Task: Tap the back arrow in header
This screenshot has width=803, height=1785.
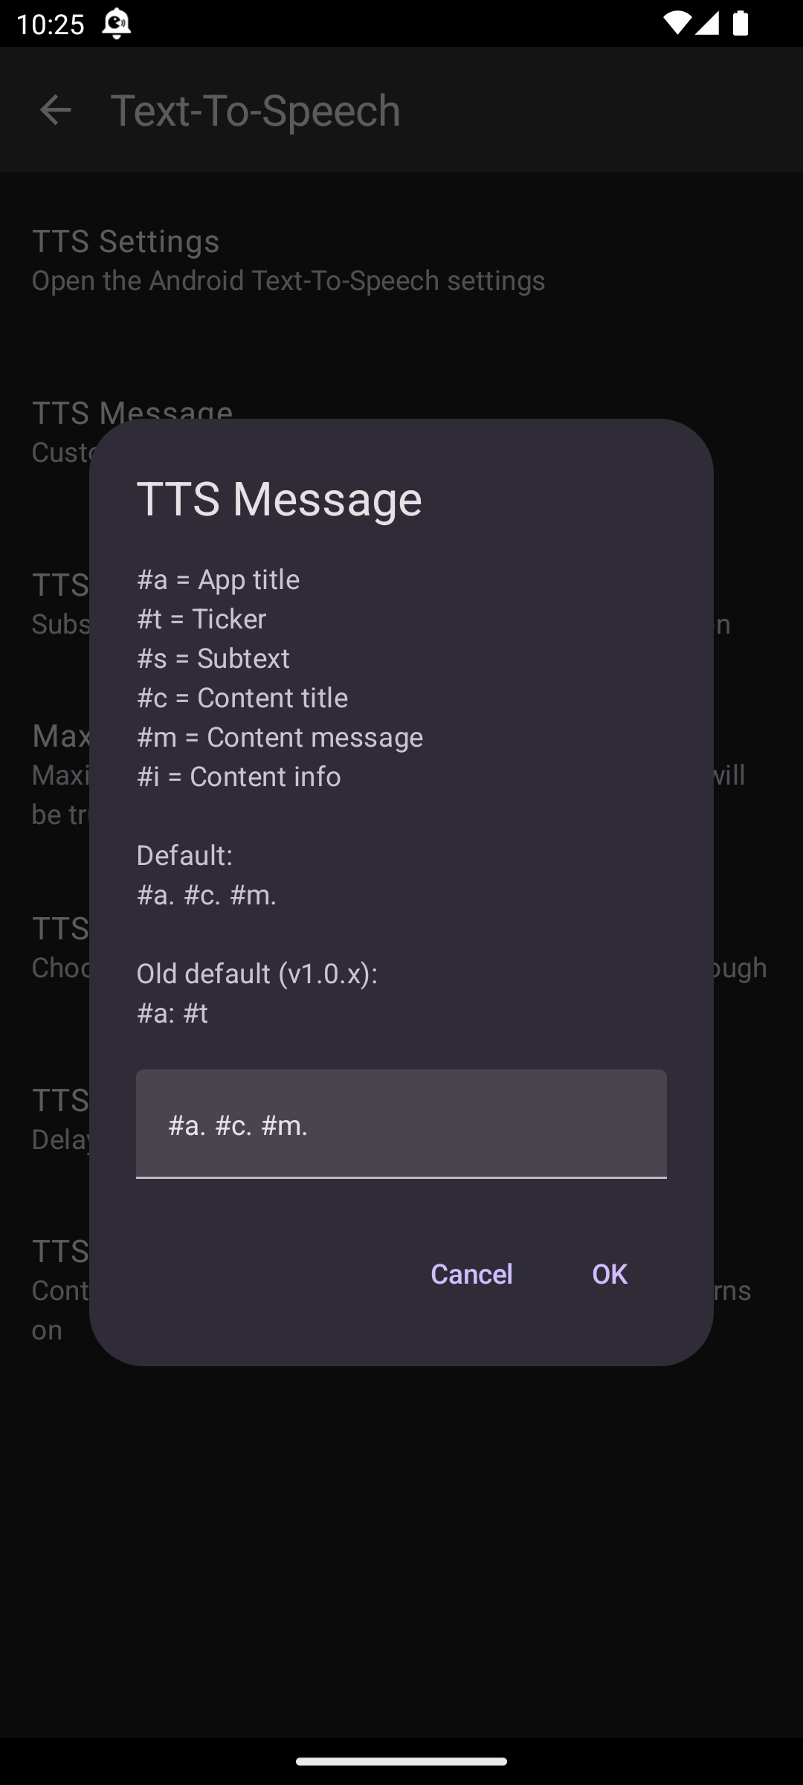Action: tap(55, 110)
